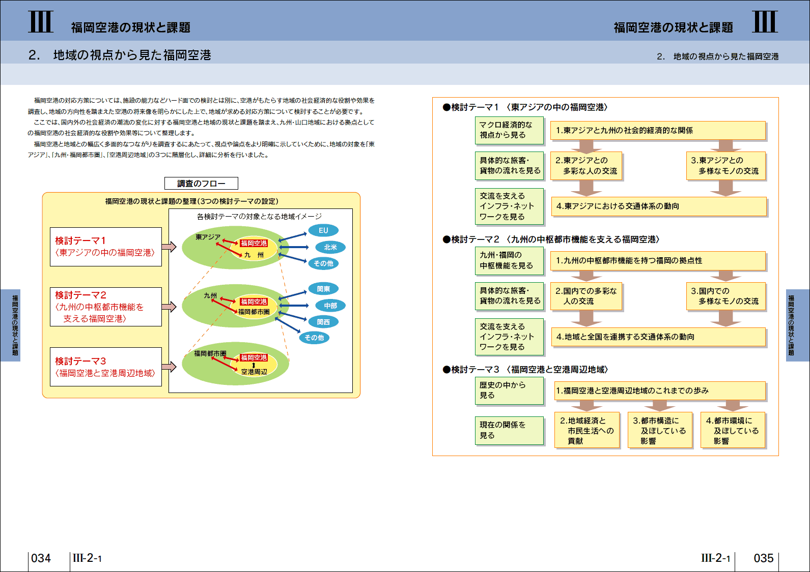
Task: Click the 福岡空港 red label in 九州 ellipse
Action: coord(254,302)
